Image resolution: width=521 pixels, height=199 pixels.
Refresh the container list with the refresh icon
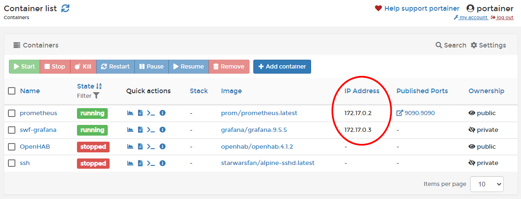tap(65, 8)
